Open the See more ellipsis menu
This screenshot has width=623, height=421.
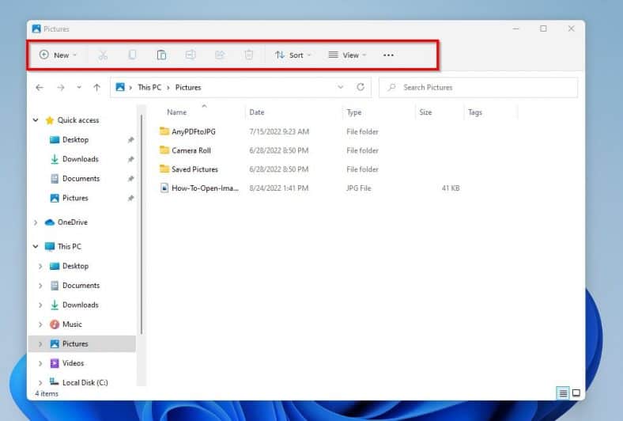tap(388, 55)
